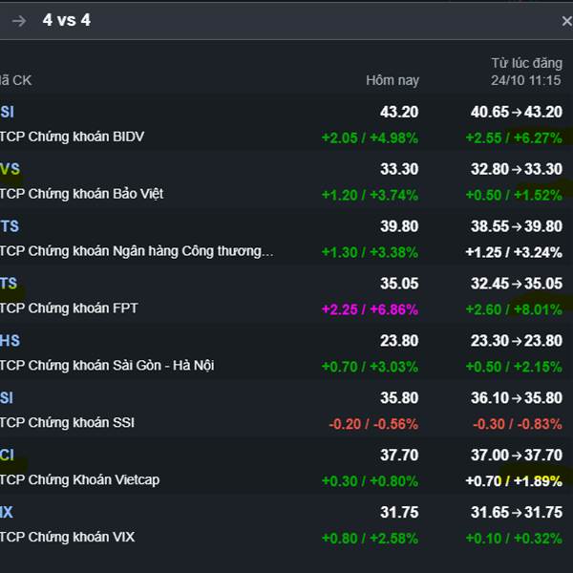Click the right arrow icon beside 4 vs 4
The width and height of the screenshot is (573, 573).
(19, 21)
